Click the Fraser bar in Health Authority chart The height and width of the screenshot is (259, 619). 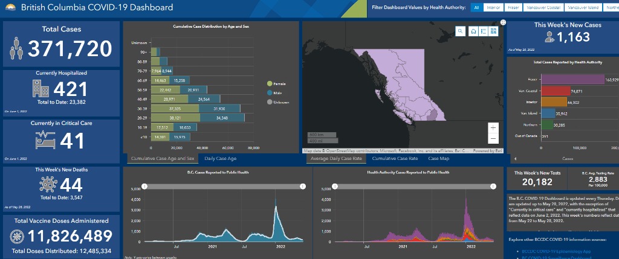571,80
